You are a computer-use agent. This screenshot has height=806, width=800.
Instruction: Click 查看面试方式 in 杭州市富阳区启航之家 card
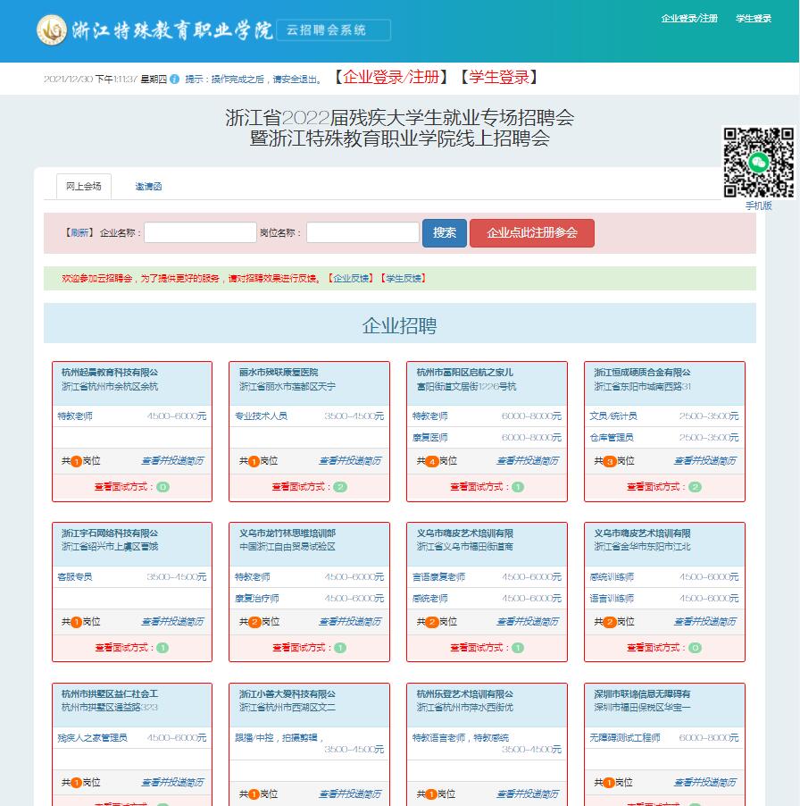pyautogui.click(x=479, y=487)
